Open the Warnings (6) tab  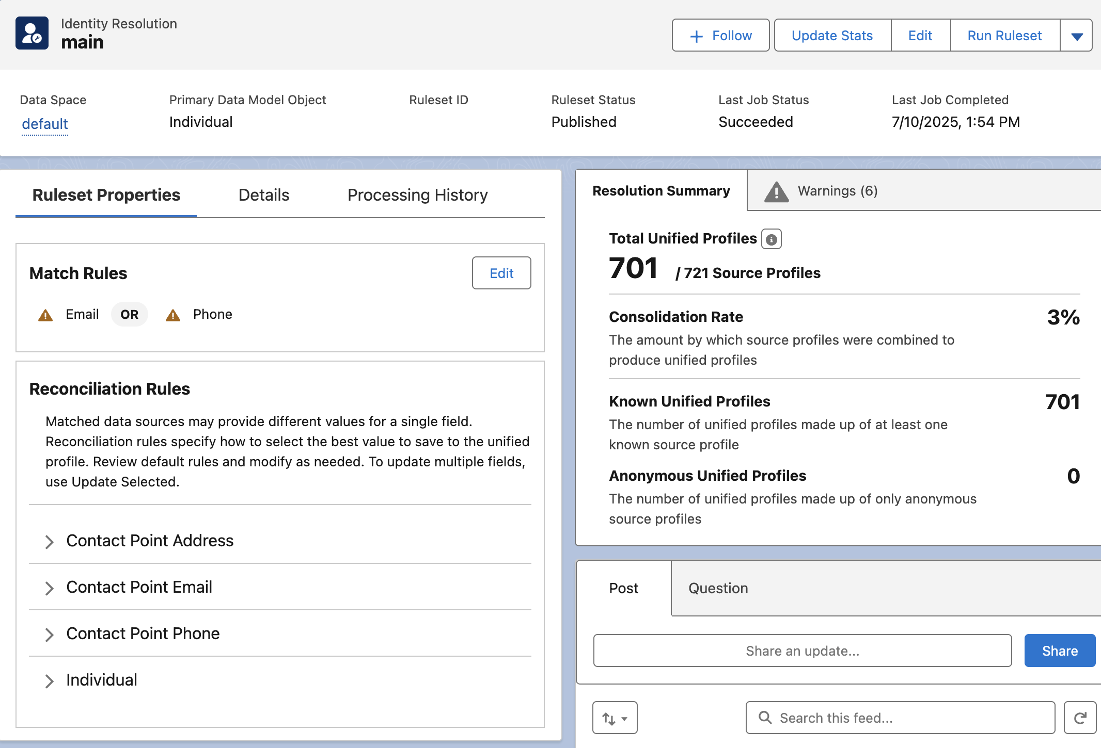(x=837, y=190)
